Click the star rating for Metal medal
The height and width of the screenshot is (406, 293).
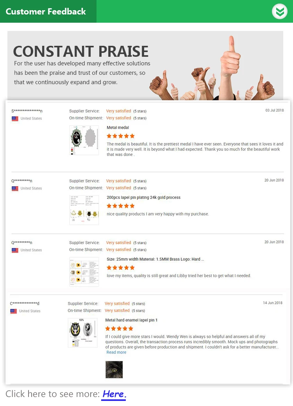tap(121, 136)
